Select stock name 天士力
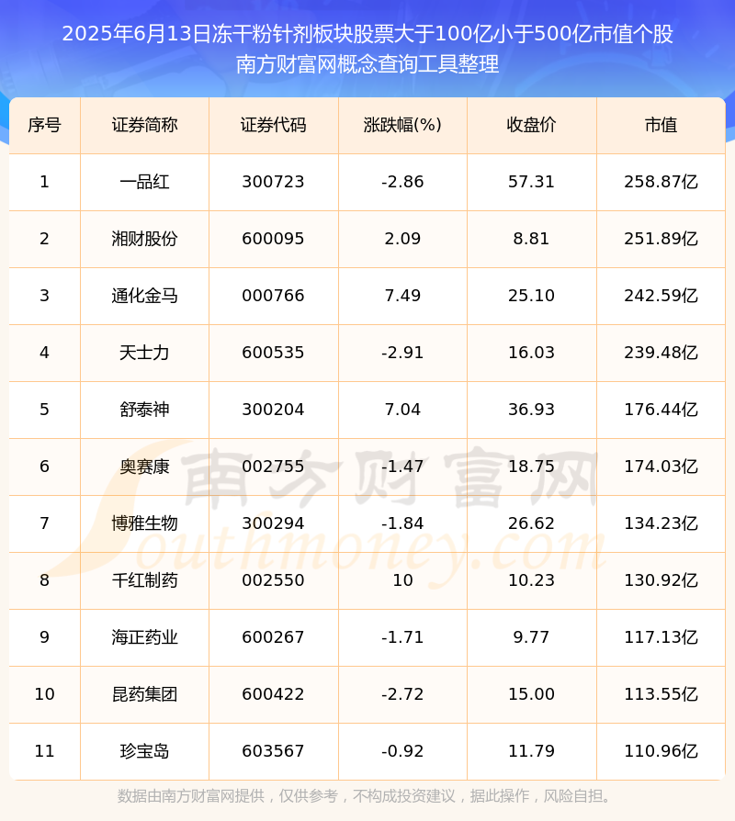This screenshot has height=821, width=735. 144,353
